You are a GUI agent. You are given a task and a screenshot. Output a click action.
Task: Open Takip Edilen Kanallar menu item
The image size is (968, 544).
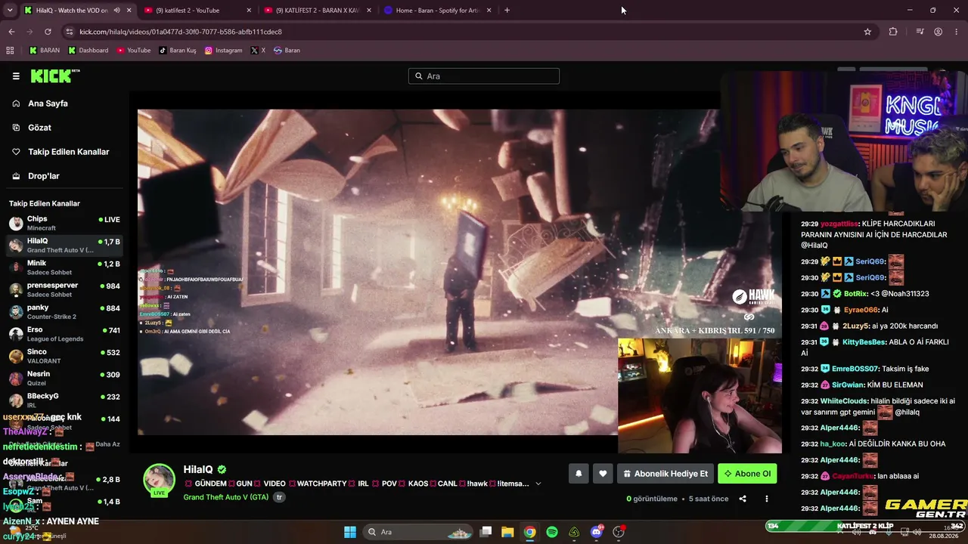[68, 152]
